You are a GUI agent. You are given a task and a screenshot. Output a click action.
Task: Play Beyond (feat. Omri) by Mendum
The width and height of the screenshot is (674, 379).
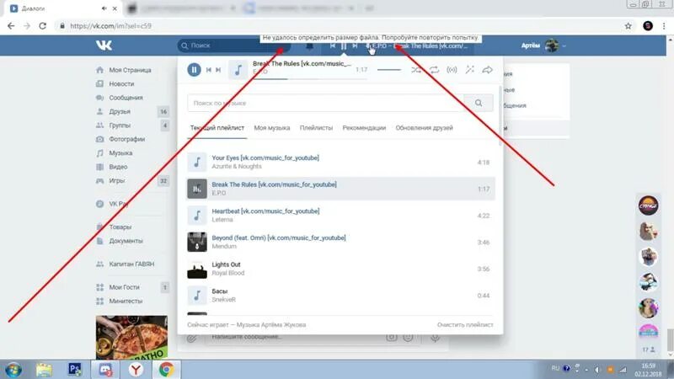pyautogui.click(x=341, y=242)
